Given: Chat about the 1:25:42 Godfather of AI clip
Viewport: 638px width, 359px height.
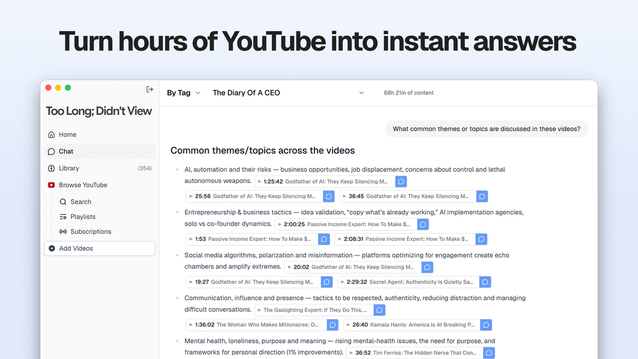Looking at the screenshot, I should tap(401, 182).
